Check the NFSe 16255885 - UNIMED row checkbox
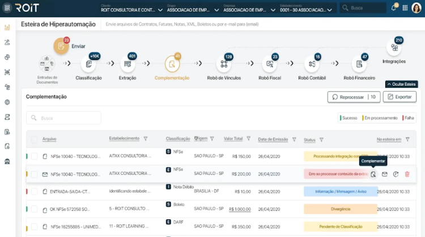 [34, 227]
